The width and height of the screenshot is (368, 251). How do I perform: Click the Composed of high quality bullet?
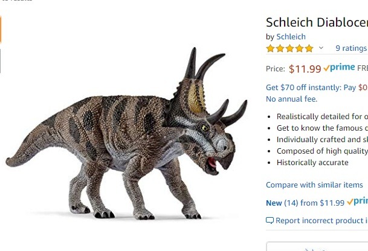pyautogui.click(x=321, y=151)
